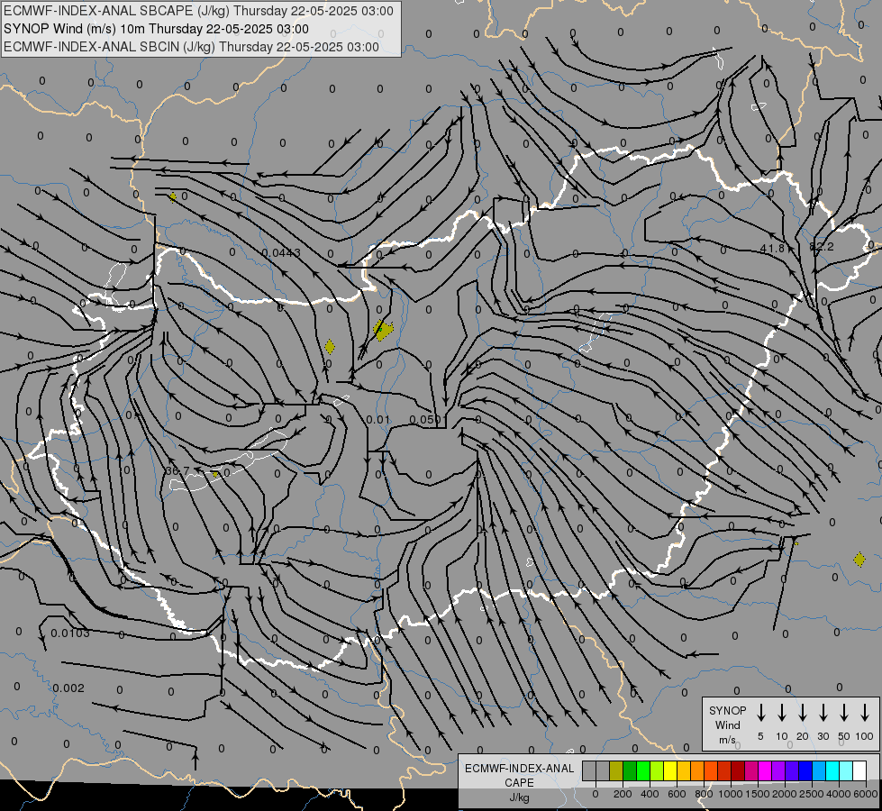Click the 20 m/s wind arrow in legend

click(x=802, y=713)
